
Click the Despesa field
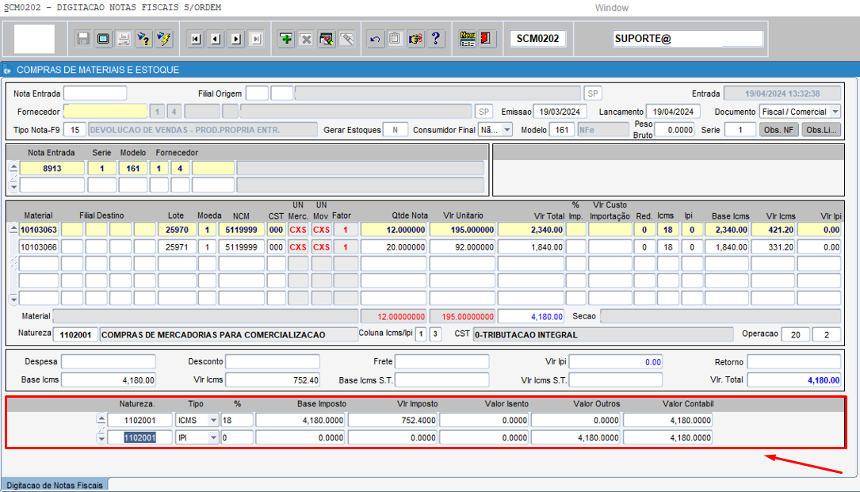[109, 361]
